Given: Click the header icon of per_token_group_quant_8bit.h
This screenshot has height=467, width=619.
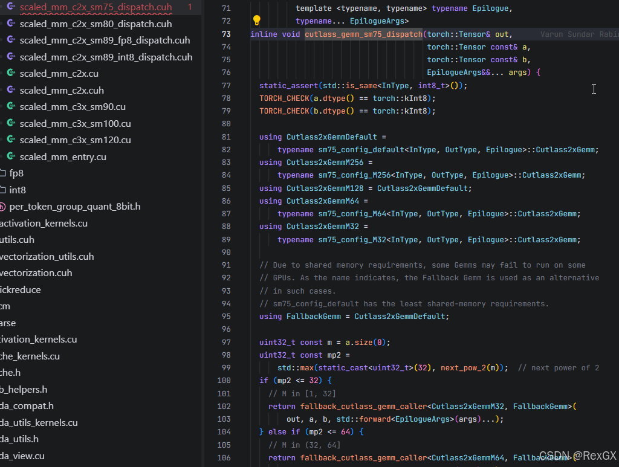Looking at the screenshot, I should pyautogui.click(x=2, y=206).
